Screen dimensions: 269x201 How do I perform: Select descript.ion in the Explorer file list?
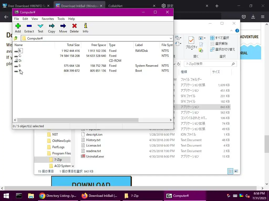pos(94,135)
